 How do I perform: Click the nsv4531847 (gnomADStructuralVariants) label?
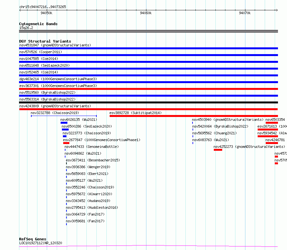(55, 45)
